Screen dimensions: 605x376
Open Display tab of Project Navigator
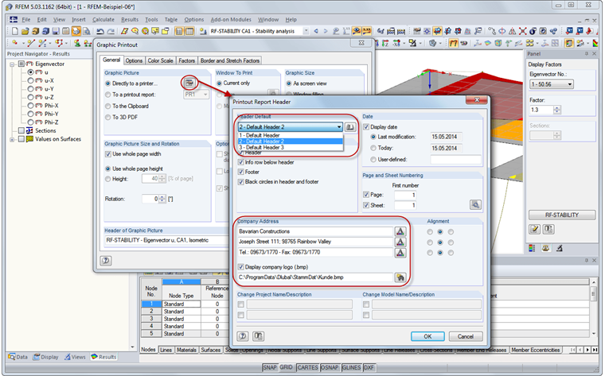[x=46, y=357]
